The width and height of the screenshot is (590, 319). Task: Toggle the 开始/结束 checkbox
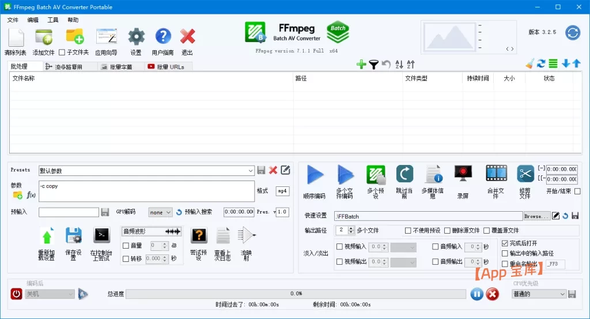click(577, 192)
